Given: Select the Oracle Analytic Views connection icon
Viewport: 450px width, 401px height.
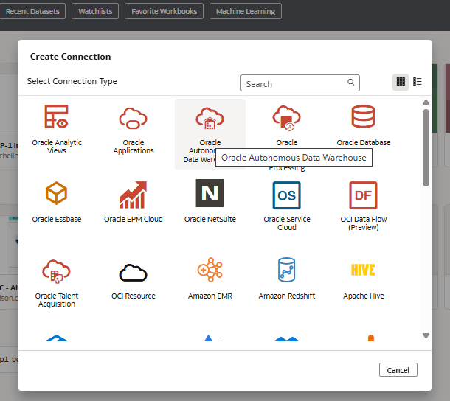Looking at the screenshot, I should (57, 116).
